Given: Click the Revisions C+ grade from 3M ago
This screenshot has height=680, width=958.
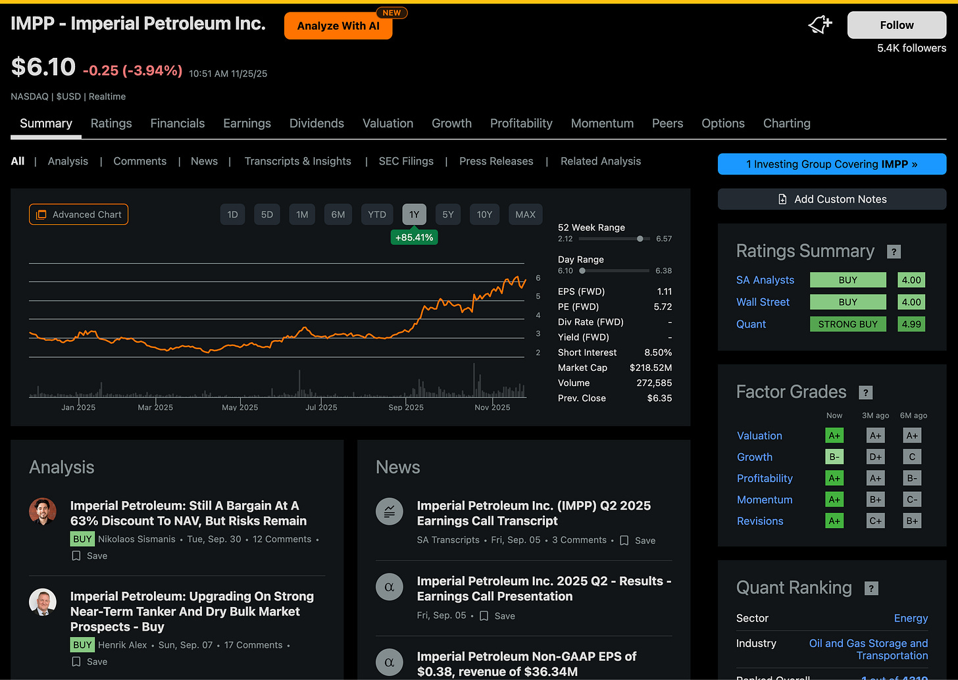Looking at the screenshot, I should [x=875, y=521].
